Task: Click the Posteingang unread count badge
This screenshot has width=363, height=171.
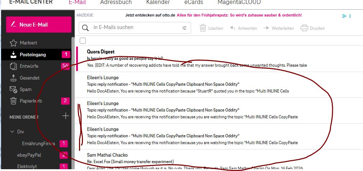Action: click(66, 54)
